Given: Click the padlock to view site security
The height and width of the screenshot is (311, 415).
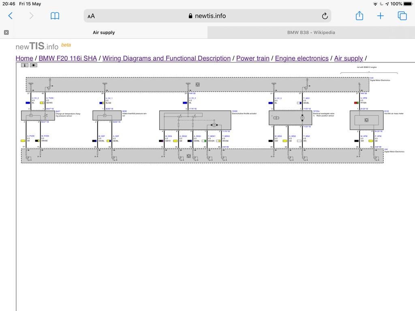Looking at the screenshot, I should pyautogui.click(x=190, y=16).
